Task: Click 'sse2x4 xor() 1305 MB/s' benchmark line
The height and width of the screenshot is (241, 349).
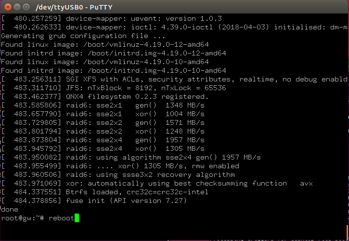Action: [x=103, y=149]
